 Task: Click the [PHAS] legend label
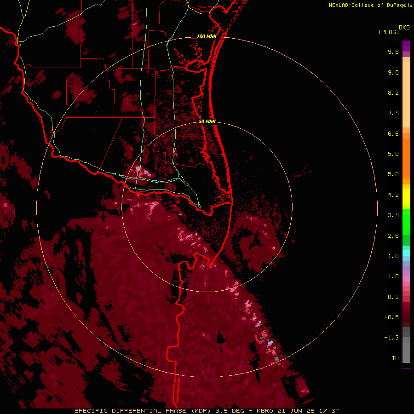[389, 32]
